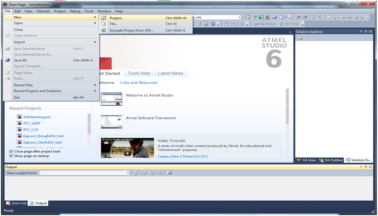Open the command window icon dropdown arrow
The height and width of the screenshot is (216, 378).
(286, 17)
